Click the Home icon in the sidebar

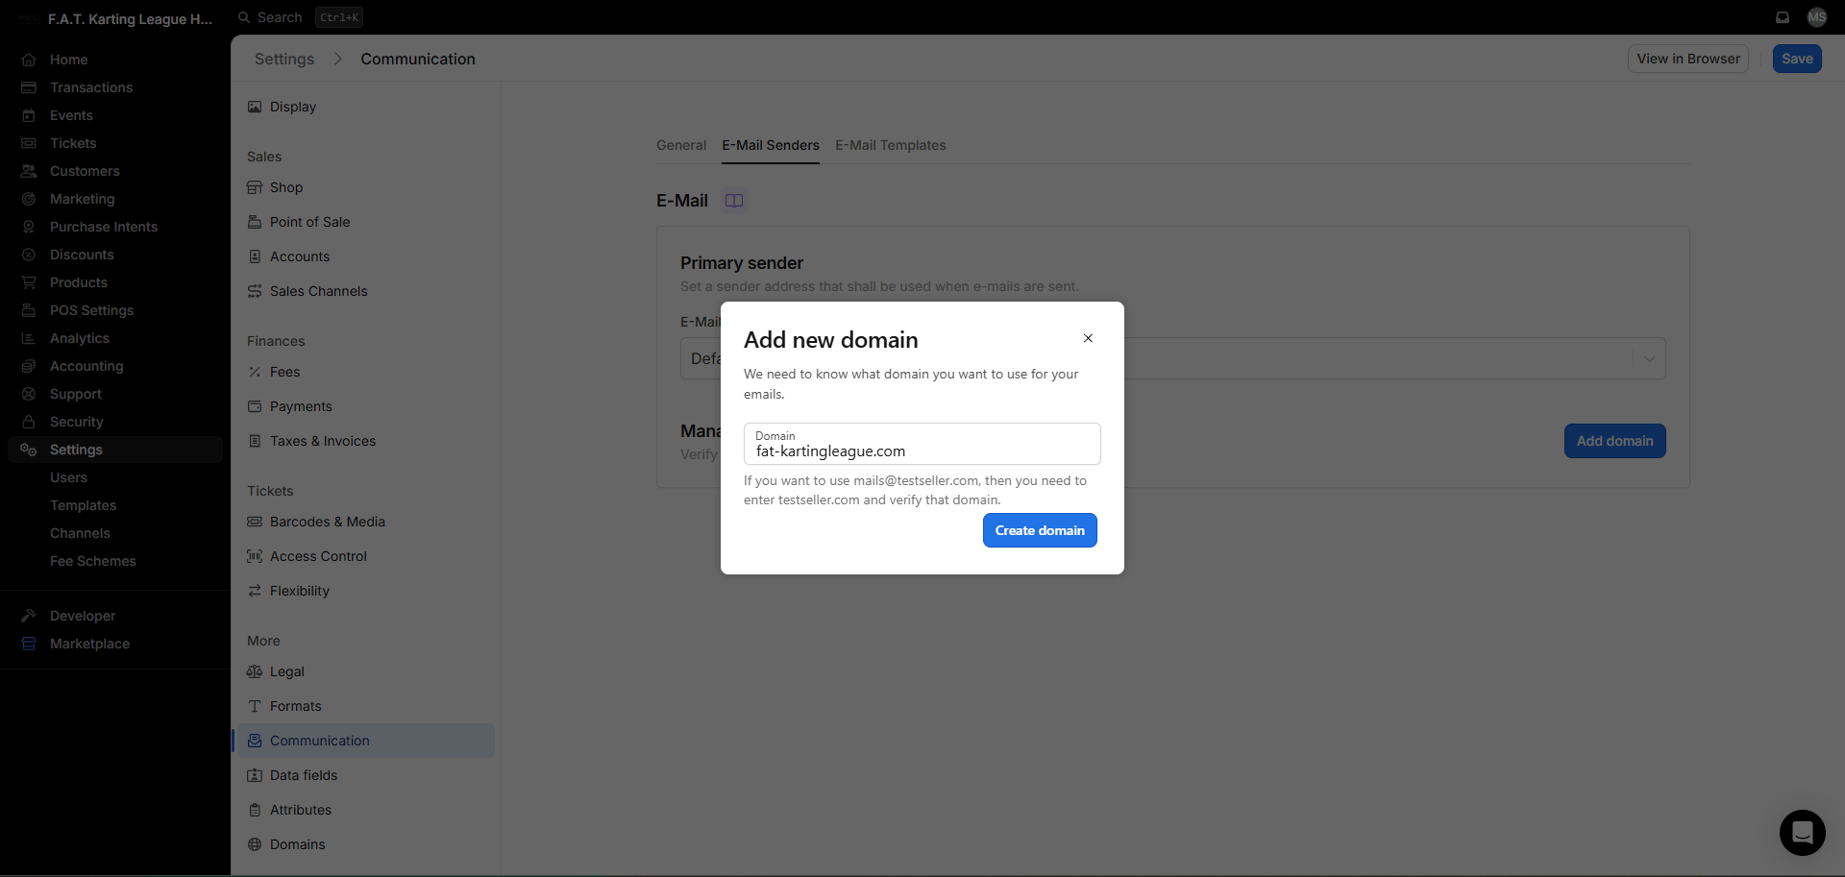(29, 60)
